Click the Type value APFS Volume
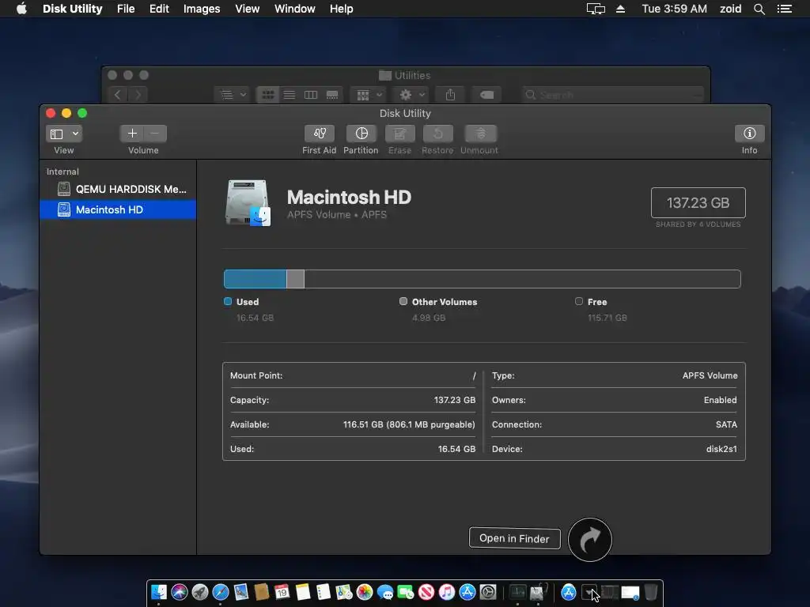 [710, 375]
